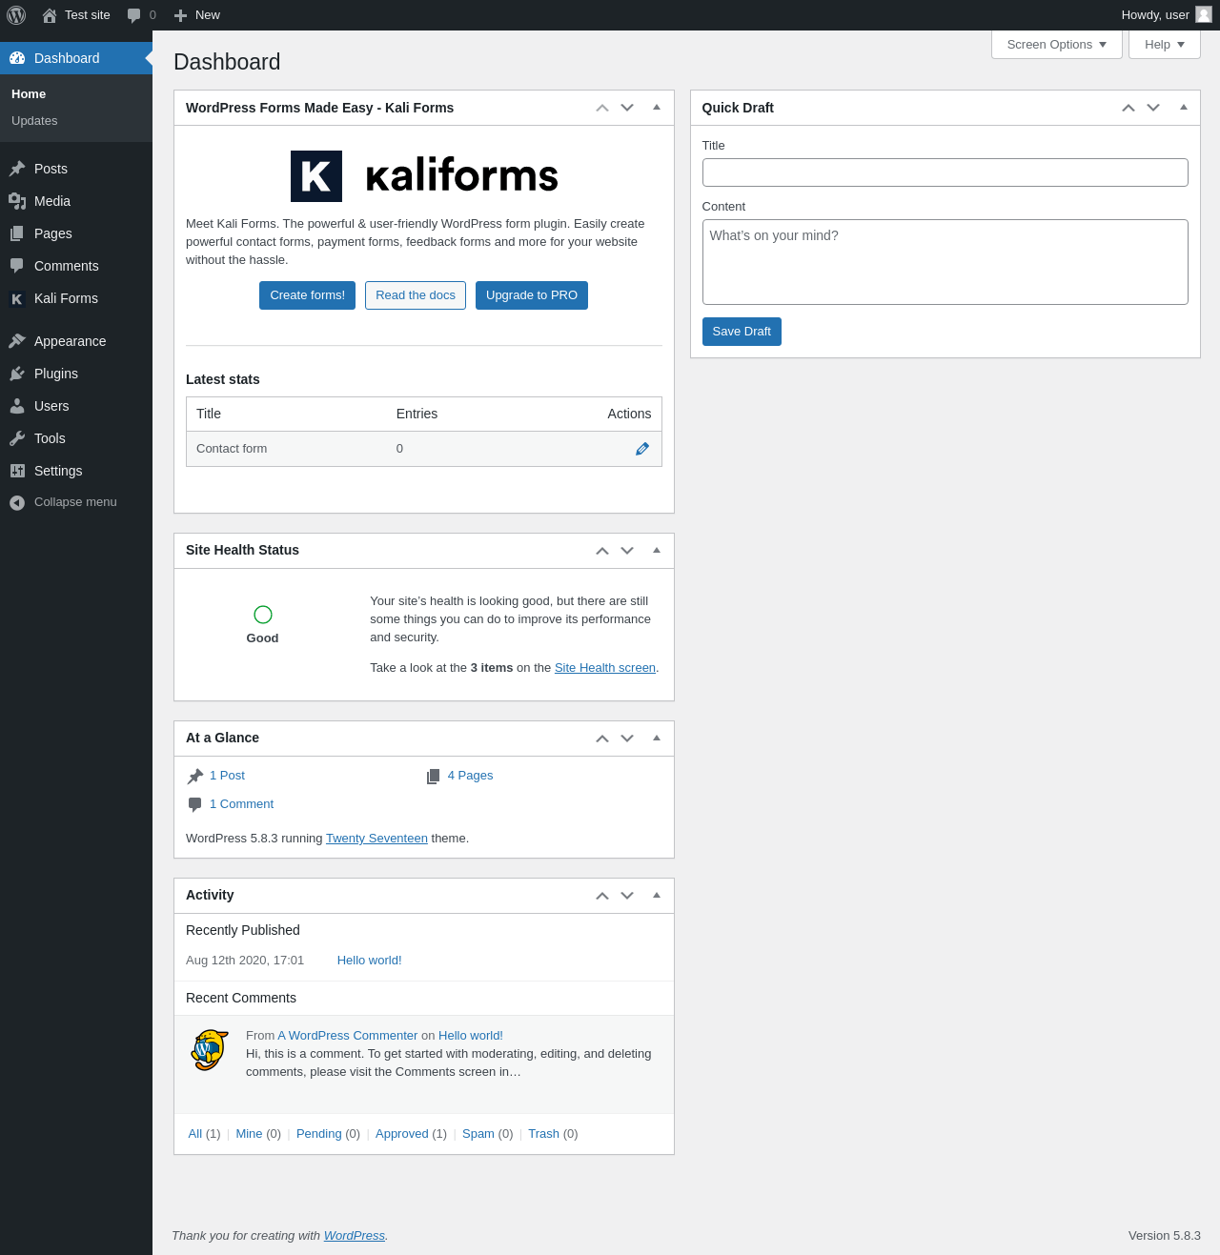Viewport: 1220px width, 1255px height.
Task: Click the Dashboard gauge icon in sidebar
Action: pos(17,58)
